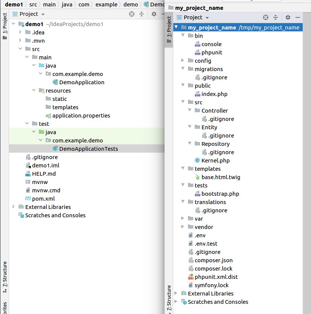Select DemoApplicationTests class
Image resolution: width=311 pixels, height=314 pixels.
(x=85, y=149)
